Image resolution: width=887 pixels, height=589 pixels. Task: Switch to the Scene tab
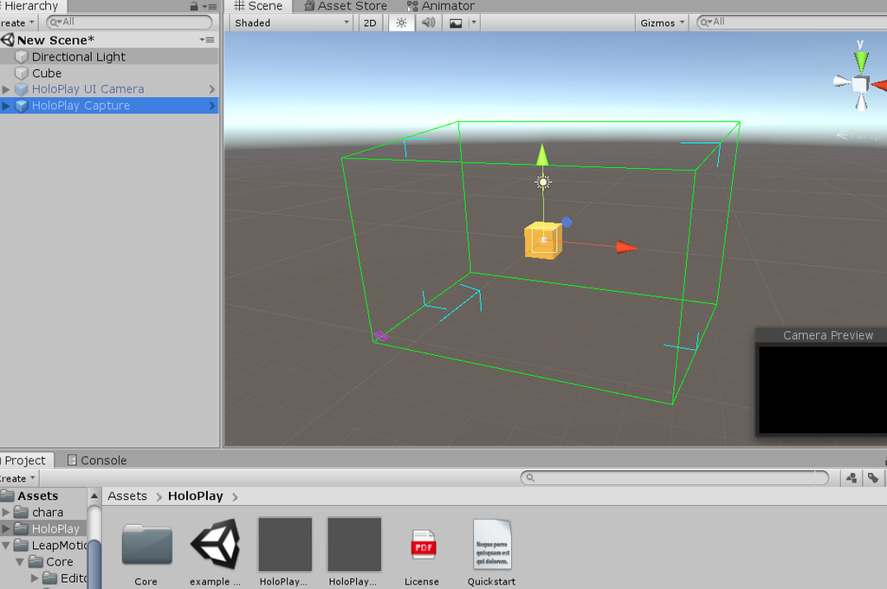point(258,6)
